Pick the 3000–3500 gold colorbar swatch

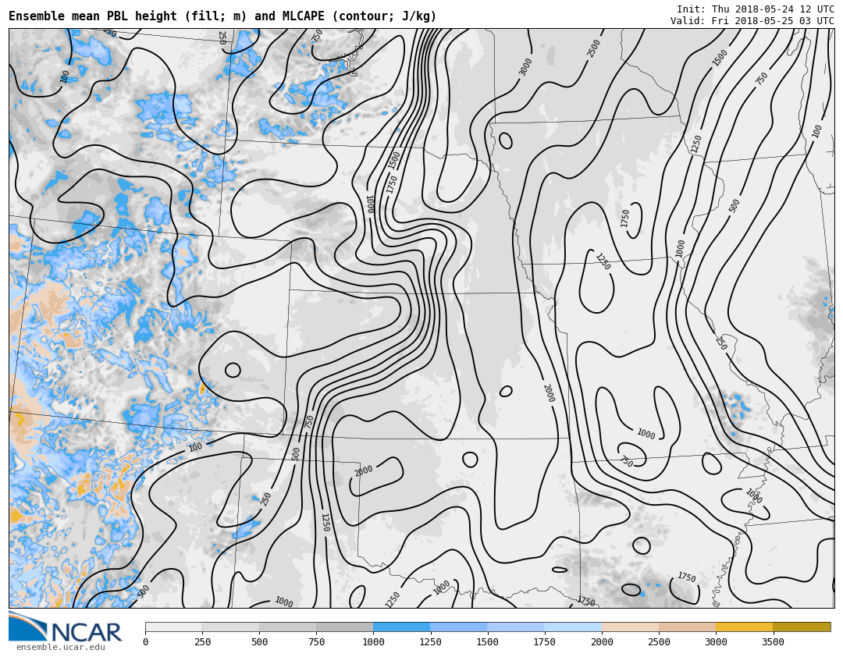pos(744,627)
